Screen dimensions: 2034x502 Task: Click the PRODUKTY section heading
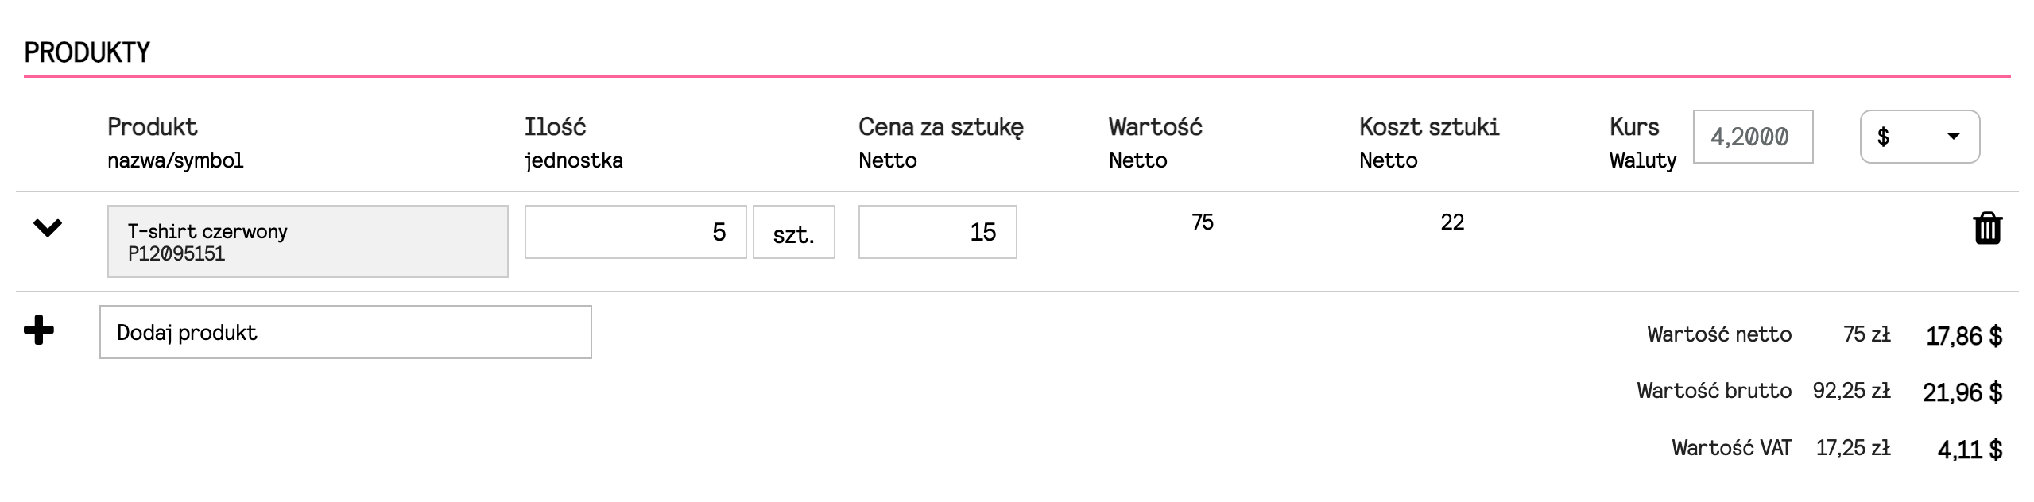[87, 52]
